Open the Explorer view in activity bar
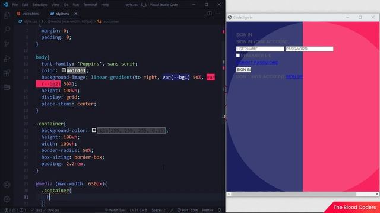Image resolution: width=380 pixels, height=213 pixels. pos(7,15)
